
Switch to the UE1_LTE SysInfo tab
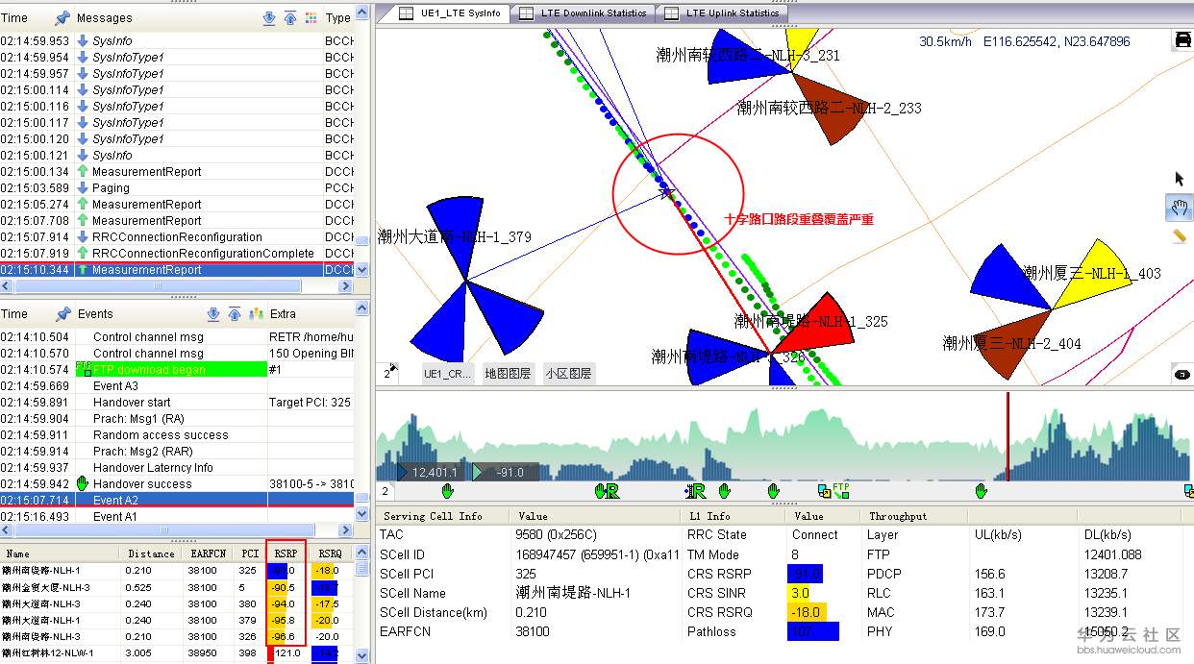coord(450,13)
